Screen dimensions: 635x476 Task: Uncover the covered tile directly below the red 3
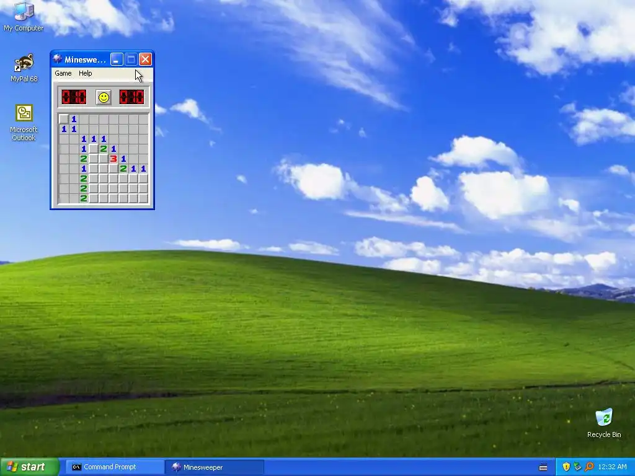113,169
